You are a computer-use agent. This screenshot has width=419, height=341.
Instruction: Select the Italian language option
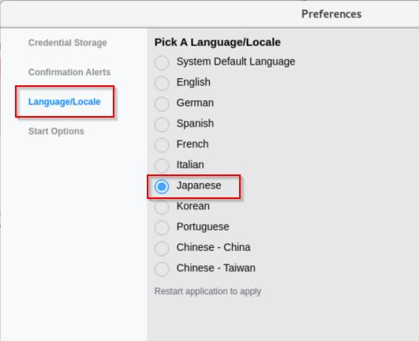pyautogui.click(x=162, y=166)
